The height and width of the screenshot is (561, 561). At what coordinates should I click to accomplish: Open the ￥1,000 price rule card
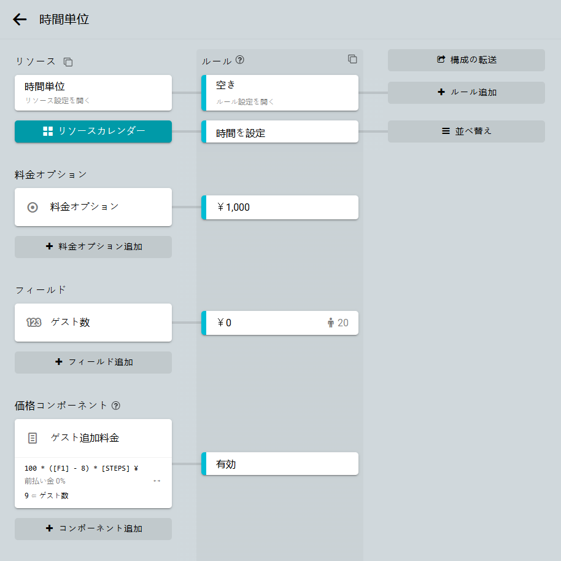pos(280,208)
